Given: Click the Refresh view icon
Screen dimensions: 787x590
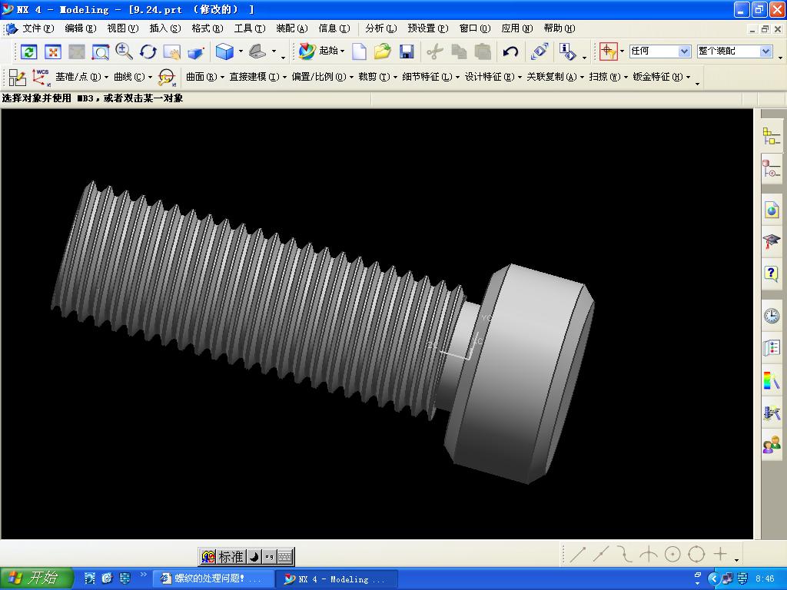Looking at the screenshot, I should click(28, 51).
